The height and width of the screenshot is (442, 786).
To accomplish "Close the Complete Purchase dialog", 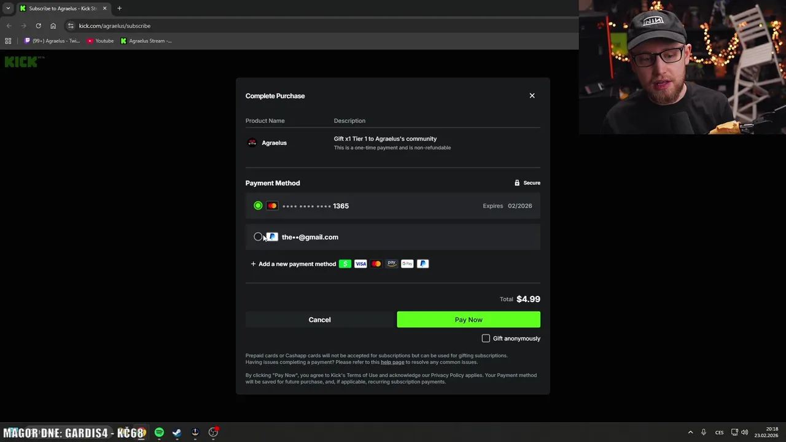I will 532,96.
